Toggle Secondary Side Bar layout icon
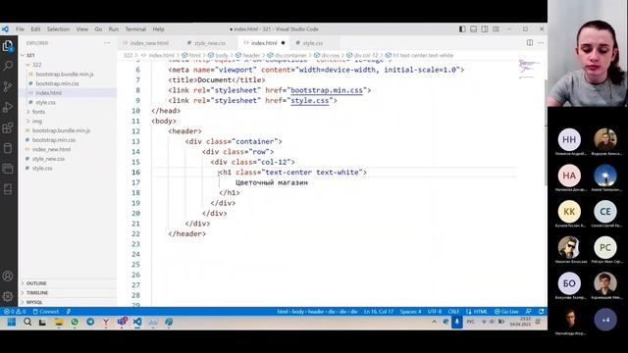 (x=485, y=29)
